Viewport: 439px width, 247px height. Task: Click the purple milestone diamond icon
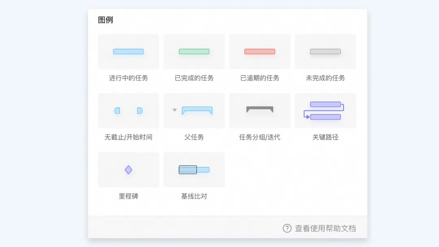(x=128, y=170)
